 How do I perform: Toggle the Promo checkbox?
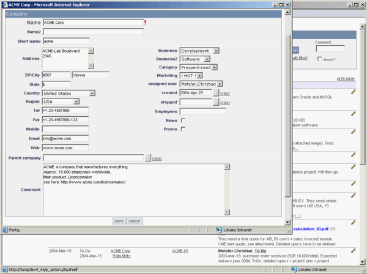(x=183, y=129)
